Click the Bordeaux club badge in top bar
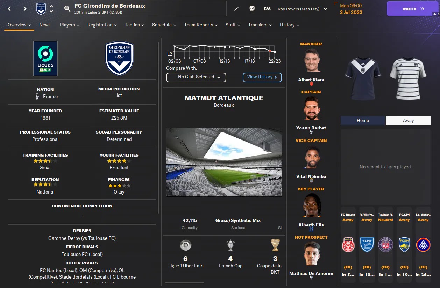The height and width of the screenshot is (288, 440). [x=41, y=9]
